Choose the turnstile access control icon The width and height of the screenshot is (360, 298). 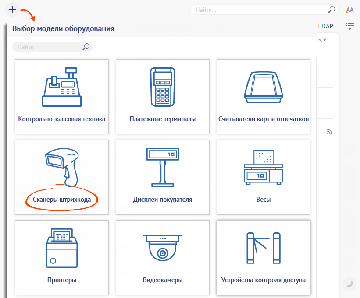point(264,248)
